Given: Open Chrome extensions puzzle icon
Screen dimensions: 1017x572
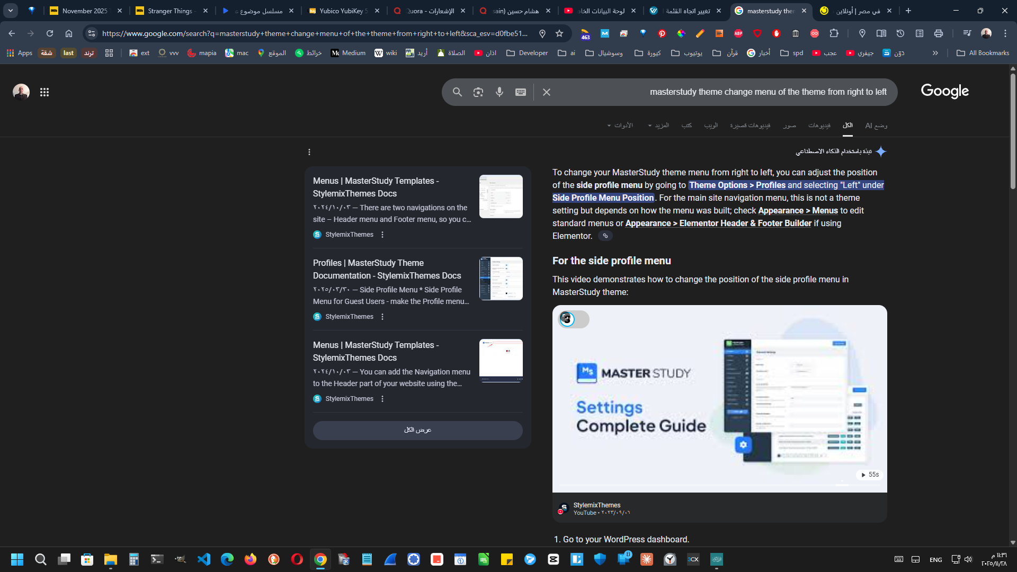Looking at the screenshot, I should click(x=834, y=33).
